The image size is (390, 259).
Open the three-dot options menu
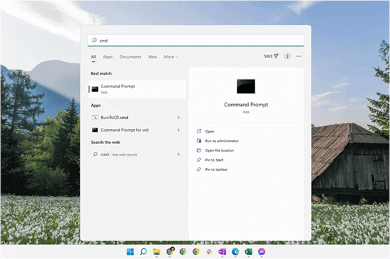pyautogui.click(x=299, y=56)
